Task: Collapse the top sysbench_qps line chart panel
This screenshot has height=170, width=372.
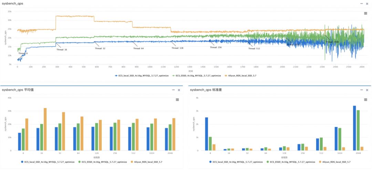Action: [x=361, y=3]
